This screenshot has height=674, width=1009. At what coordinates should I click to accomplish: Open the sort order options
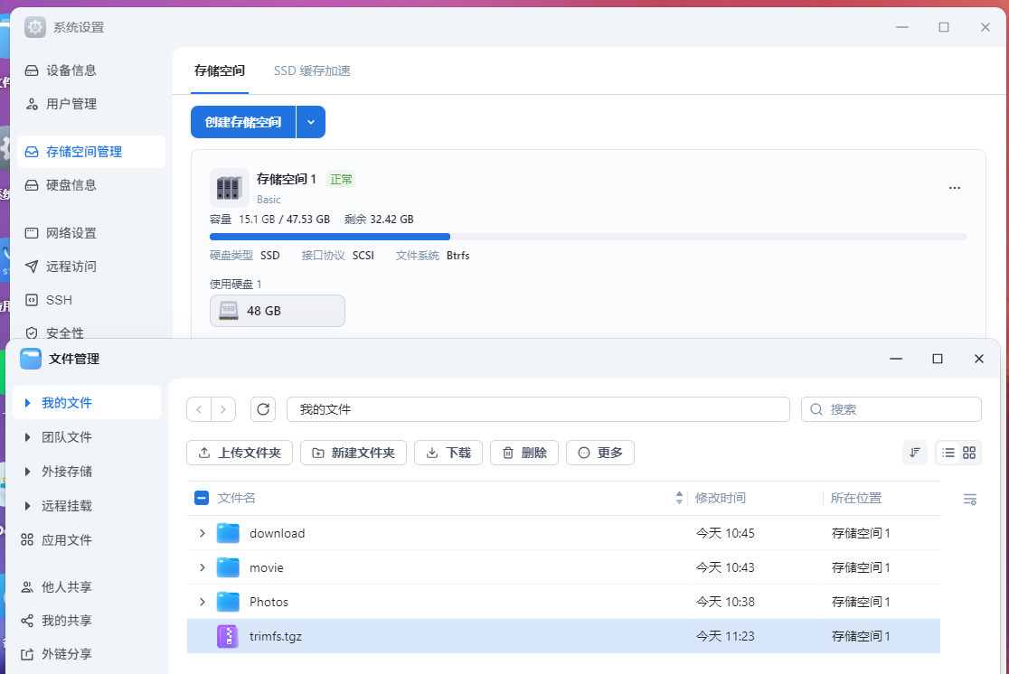(x=915, y=453)
